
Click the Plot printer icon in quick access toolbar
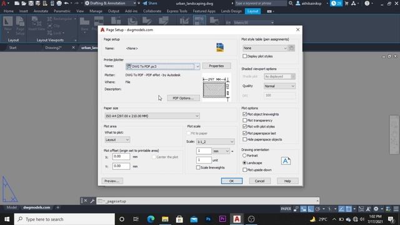(x=59, y=3)
